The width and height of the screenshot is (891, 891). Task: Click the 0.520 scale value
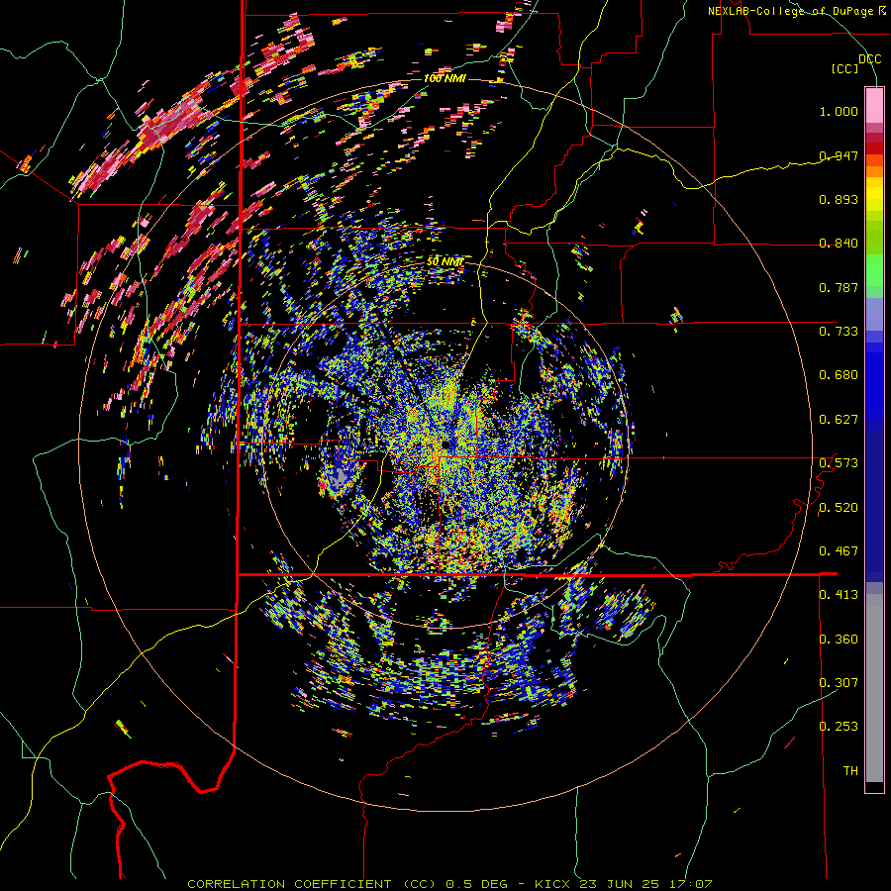coord(839,508)
